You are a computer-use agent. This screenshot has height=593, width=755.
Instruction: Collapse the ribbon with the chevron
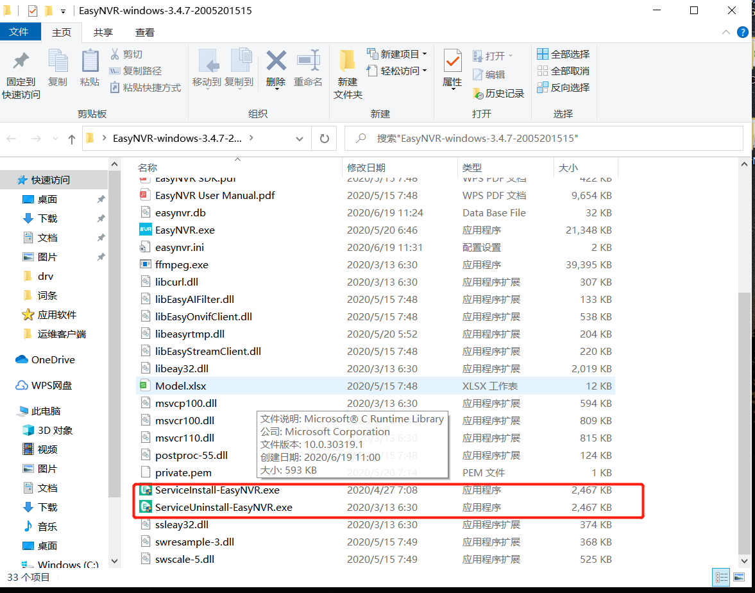pyautogui.click(x=725, y=32)
